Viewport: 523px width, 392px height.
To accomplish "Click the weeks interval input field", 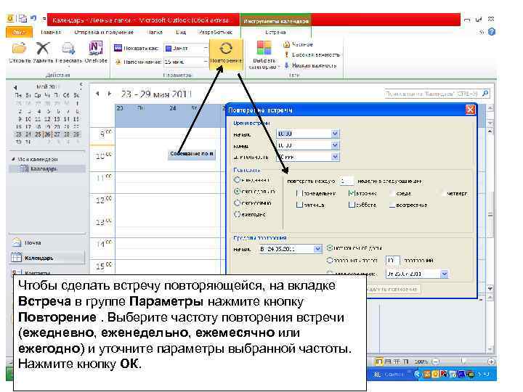I will pyautogui.click(x=346, y=181).
